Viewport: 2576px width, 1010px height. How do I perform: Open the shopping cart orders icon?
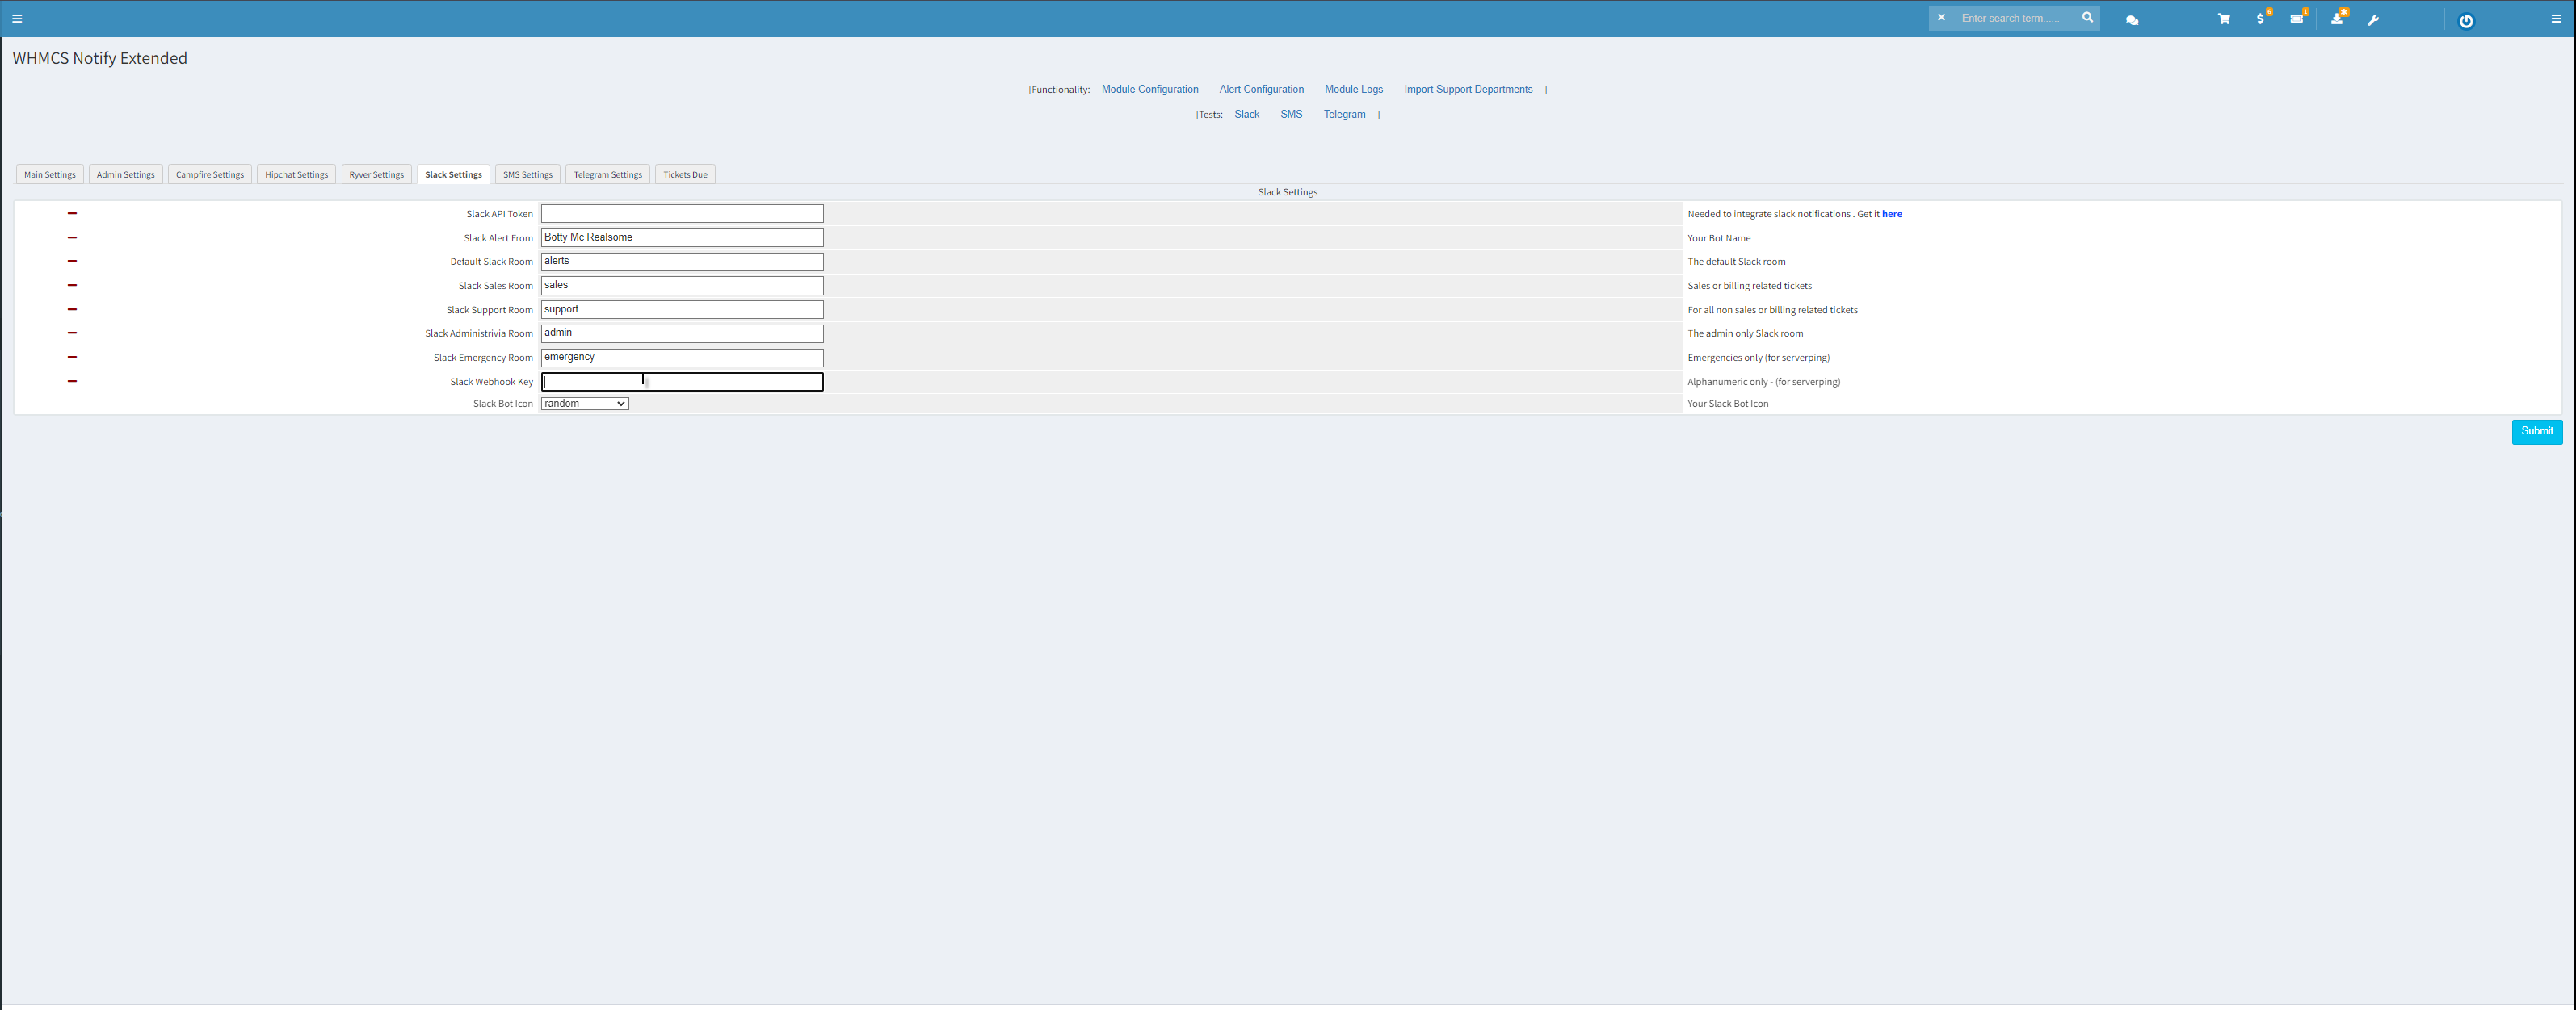tap(2224, 19)
